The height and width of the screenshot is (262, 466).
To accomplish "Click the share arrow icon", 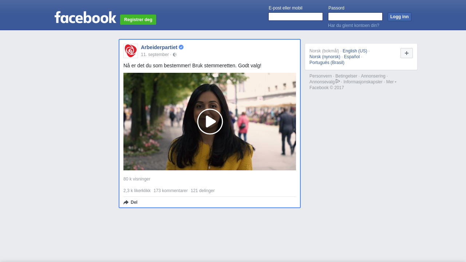I will tap(126, 202).
